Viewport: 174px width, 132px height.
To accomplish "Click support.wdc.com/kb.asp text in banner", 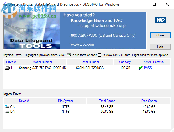I will coord(103,26).
